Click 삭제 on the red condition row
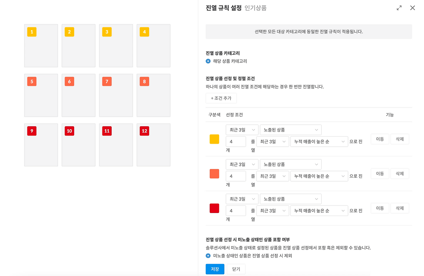This screenshot has height=276, width=424. point(399,208)
